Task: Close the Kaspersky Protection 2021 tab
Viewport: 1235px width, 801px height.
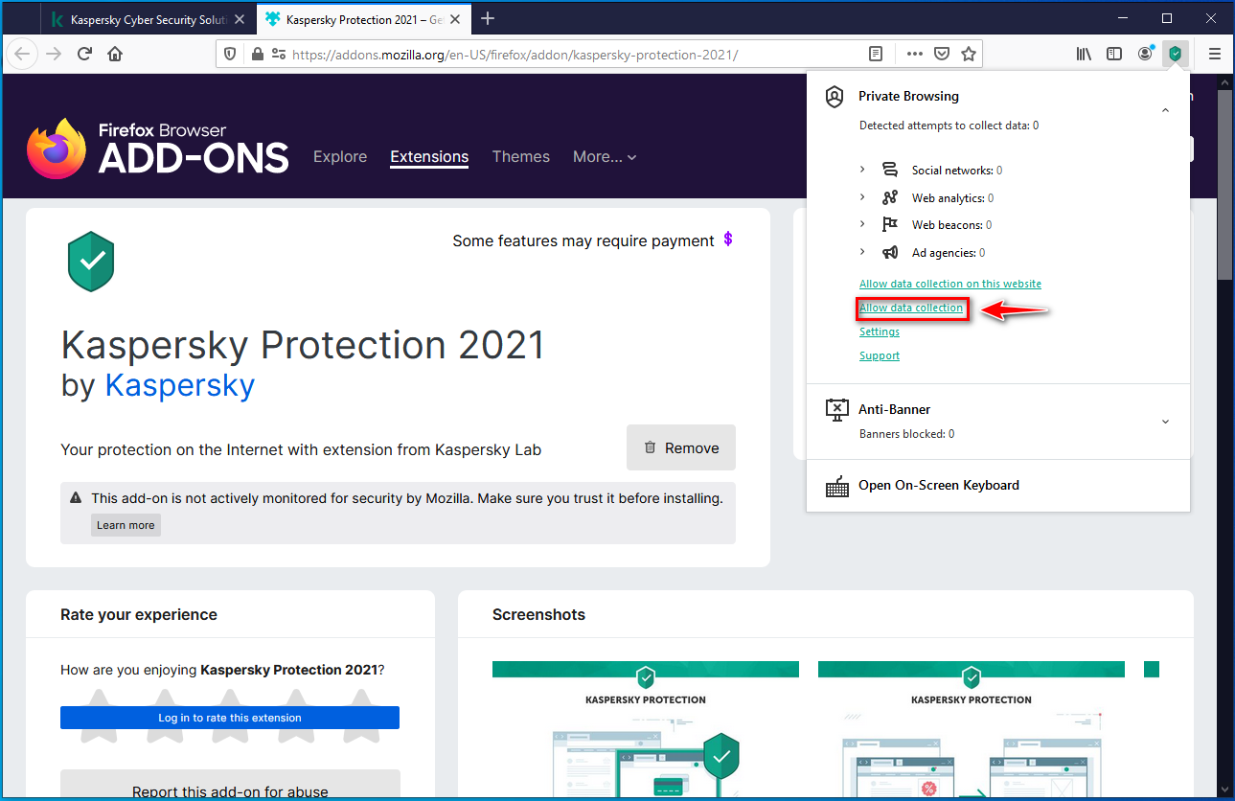Action: 455,19
